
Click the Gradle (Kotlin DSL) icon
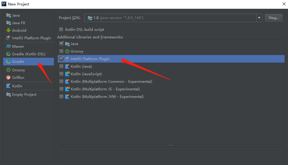[8, 54]
